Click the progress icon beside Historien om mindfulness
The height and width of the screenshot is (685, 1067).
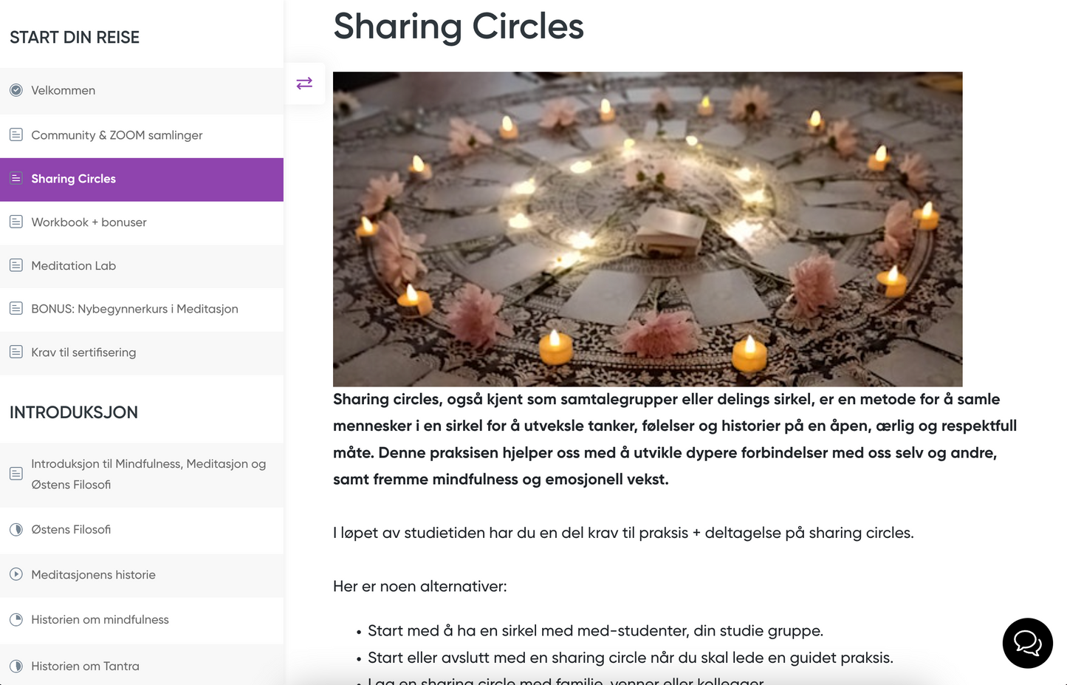pos(16,619)
